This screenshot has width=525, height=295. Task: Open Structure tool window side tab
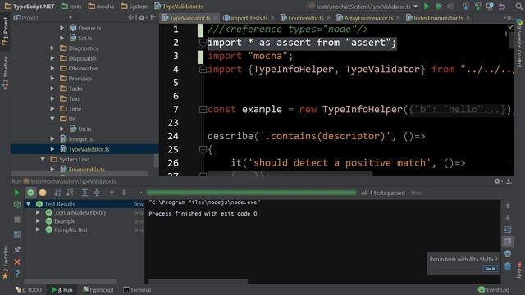pyautogui.click(x=5, y=73)
